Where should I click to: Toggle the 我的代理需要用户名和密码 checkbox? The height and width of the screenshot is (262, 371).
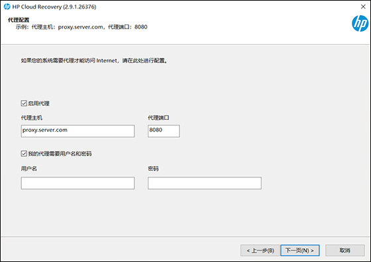(24, 153)
